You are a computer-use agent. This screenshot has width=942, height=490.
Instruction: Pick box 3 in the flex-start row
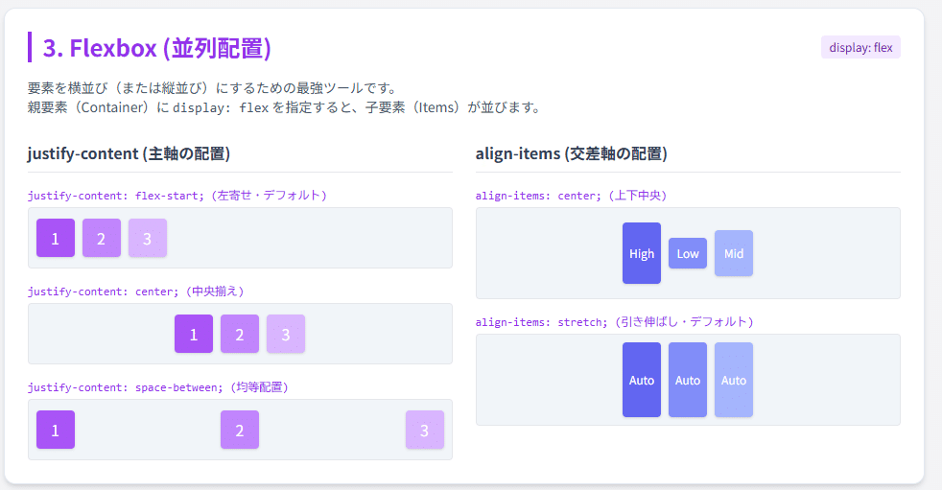tap(148, 238)
